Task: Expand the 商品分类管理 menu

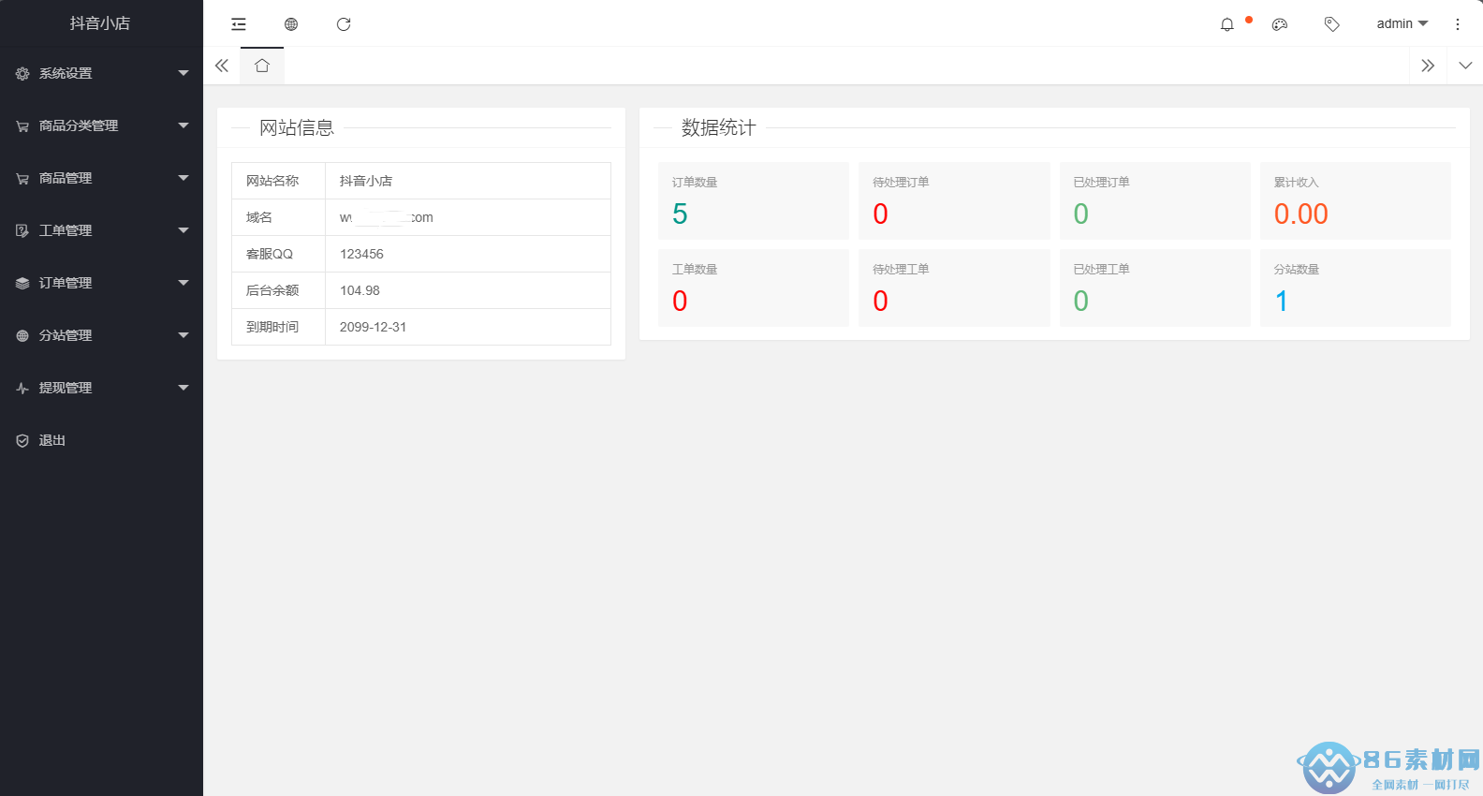Action: click(x=101, y=125)
